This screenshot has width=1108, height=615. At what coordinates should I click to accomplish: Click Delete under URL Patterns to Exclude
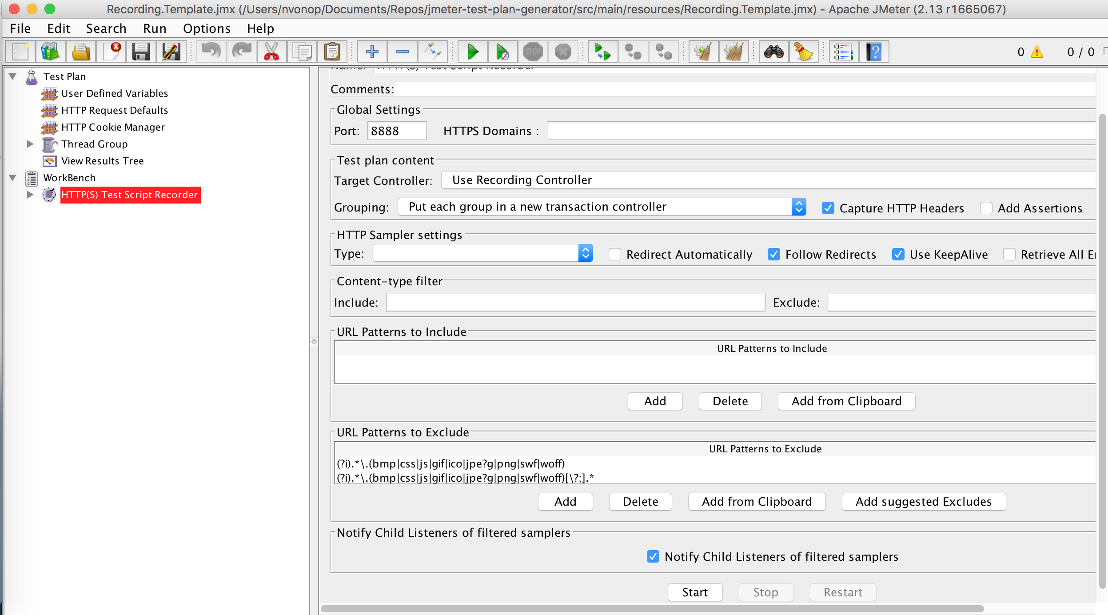pyautogui.click(x=640, y=502)
